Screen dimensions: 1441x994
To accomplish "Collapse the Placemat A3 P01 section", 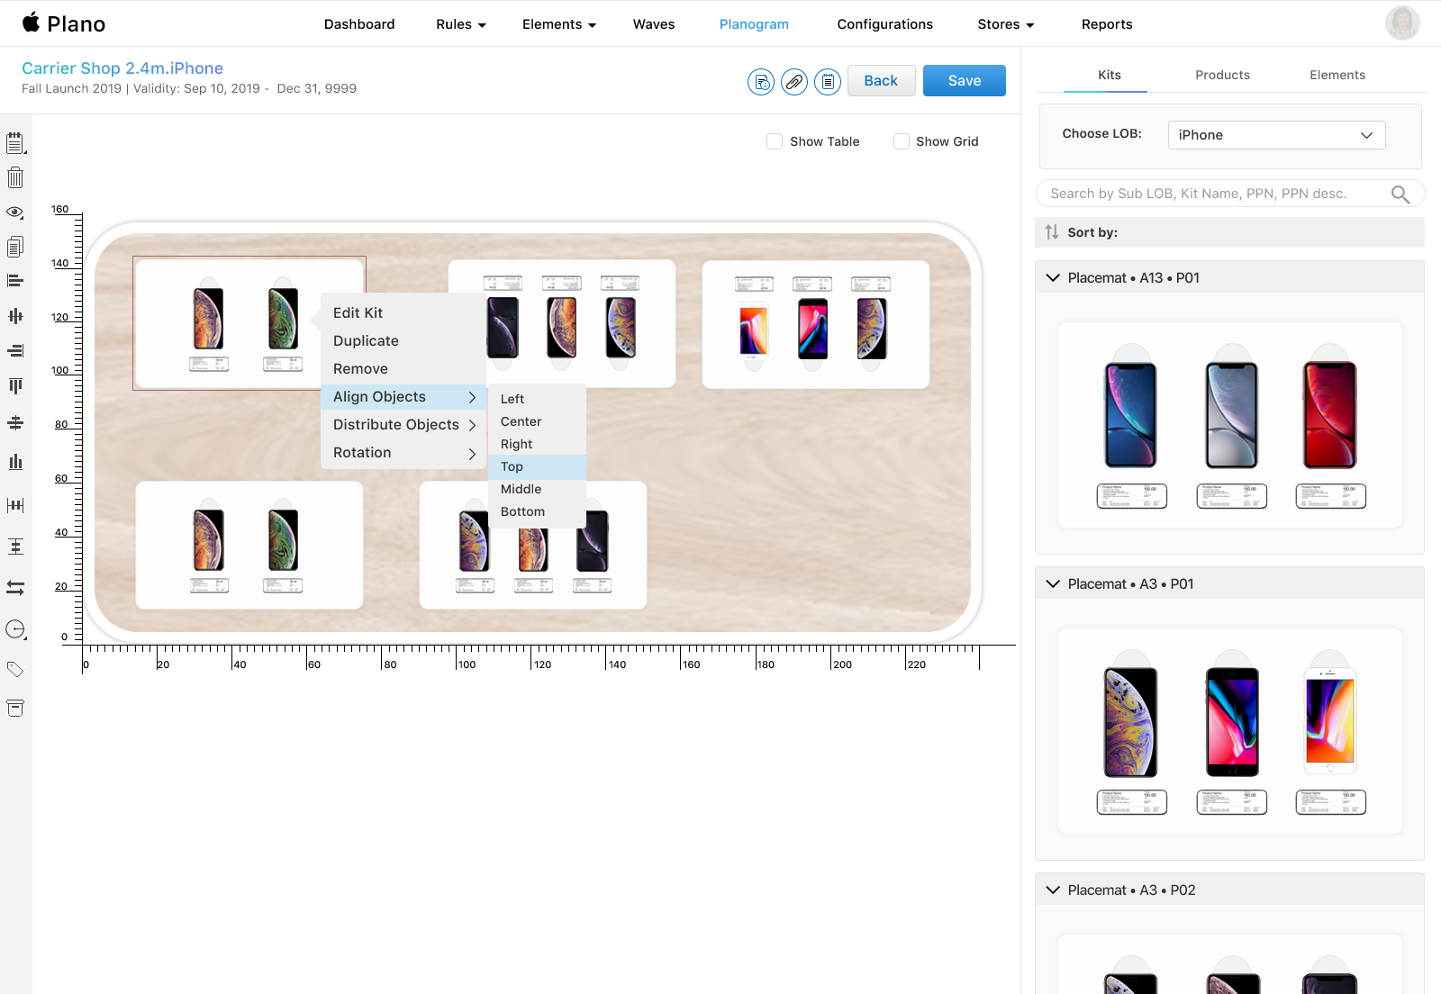I will (1053, 584).
